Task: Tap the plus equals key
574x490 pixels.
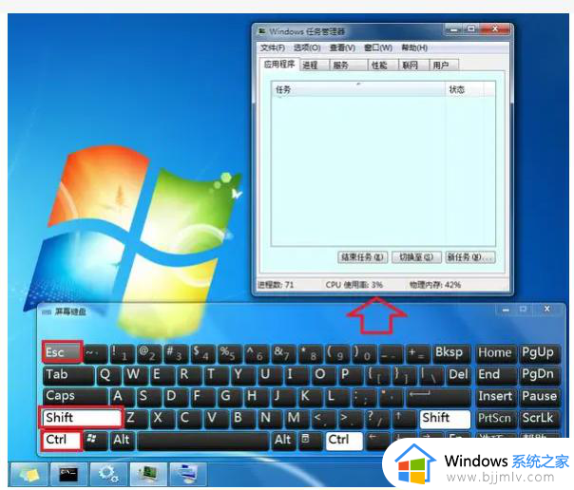Action: point(417,353)
